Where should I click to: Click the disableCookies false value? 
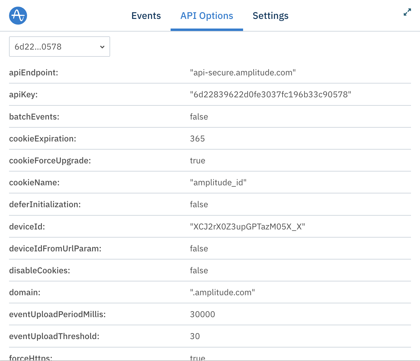(x=199, y=270)
